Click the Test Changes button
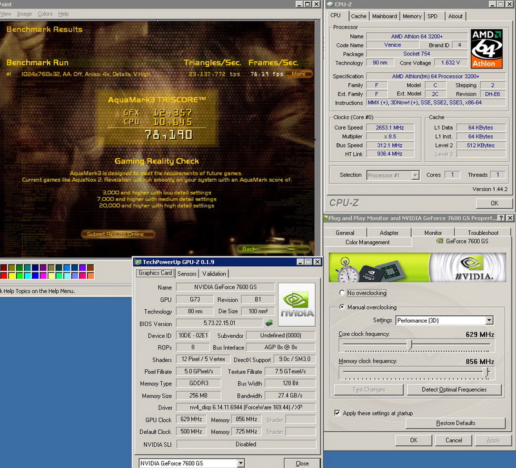This screenshot has width=516, height=468. point(368,389)
